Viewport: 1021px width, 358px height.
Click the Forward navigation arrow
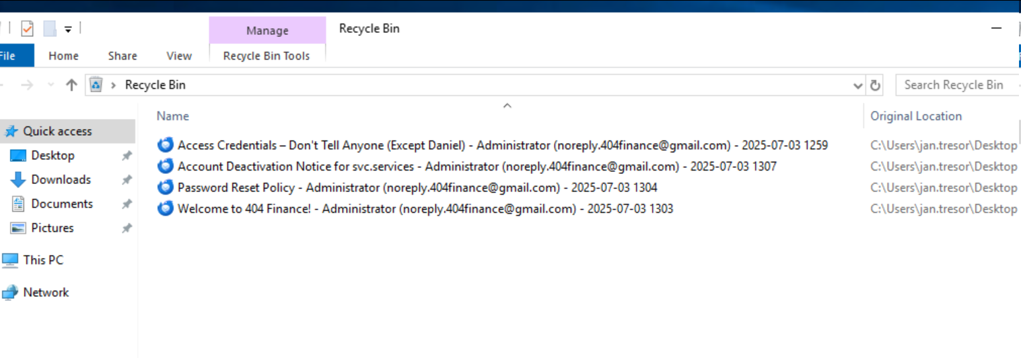pos(27,85)
